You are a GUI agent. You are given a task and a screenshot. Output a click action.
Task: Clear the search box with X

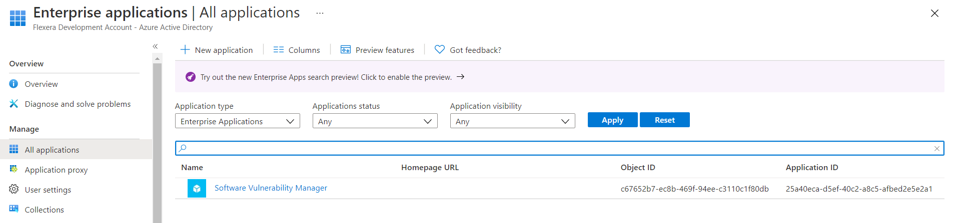[x=936, y=149]
